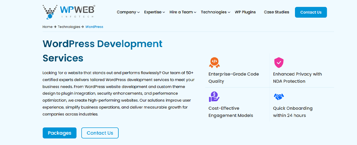Click the blue handshake onboarding icon
The height and width of the screenshot is (145, 357).
click(279, 97)
